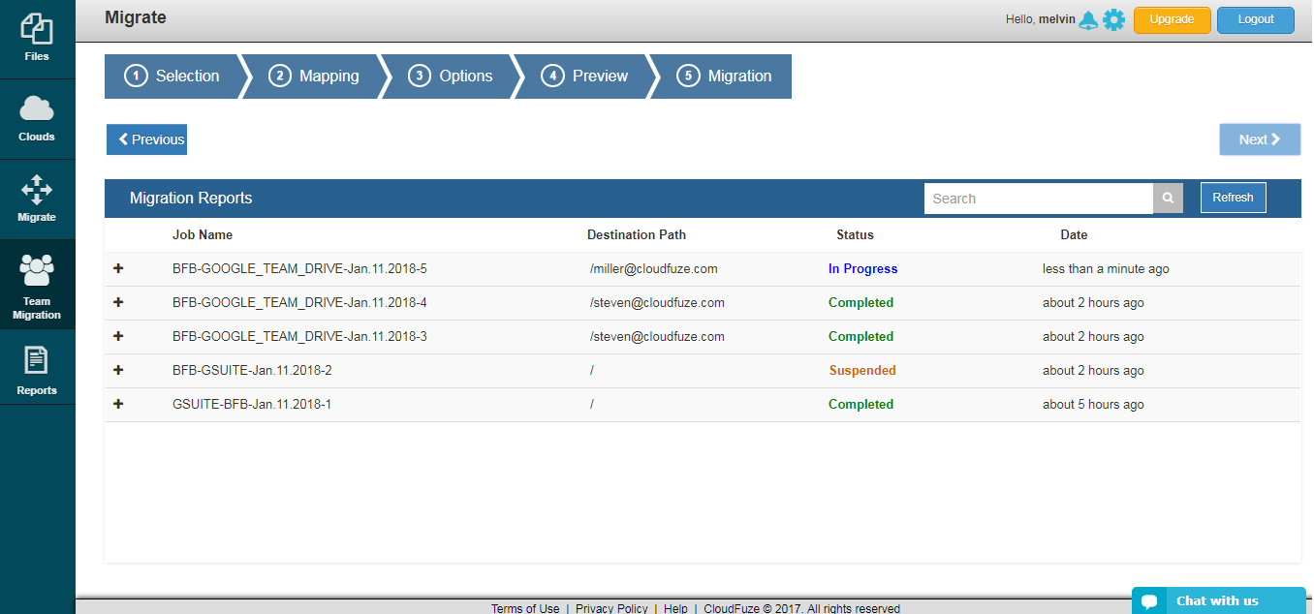
Task: Open the Migrate section in sidebar
Action: tap(37, 200)
